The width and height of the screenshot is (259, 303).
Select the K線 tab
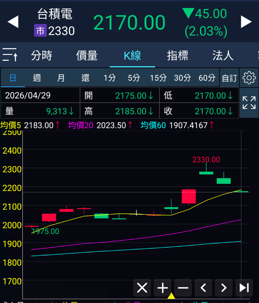click(132, 56)
